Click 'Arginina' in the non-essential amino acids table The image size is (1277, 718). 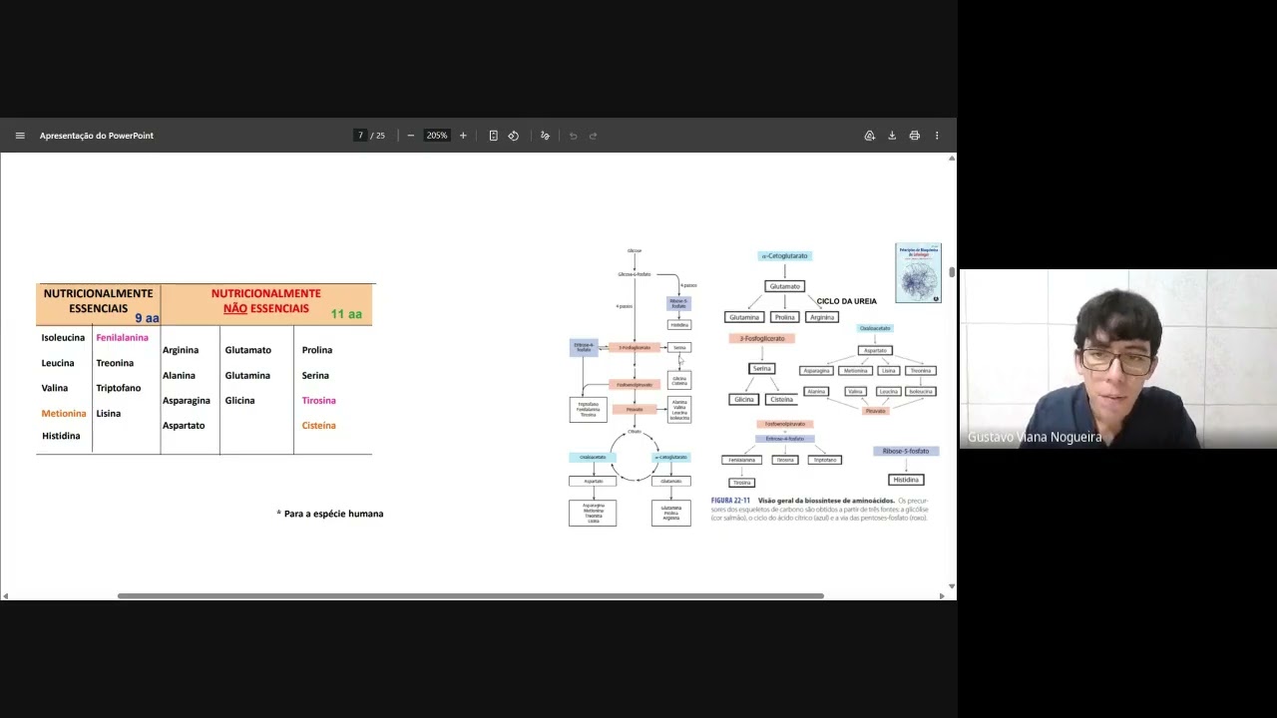click(181, 350)
